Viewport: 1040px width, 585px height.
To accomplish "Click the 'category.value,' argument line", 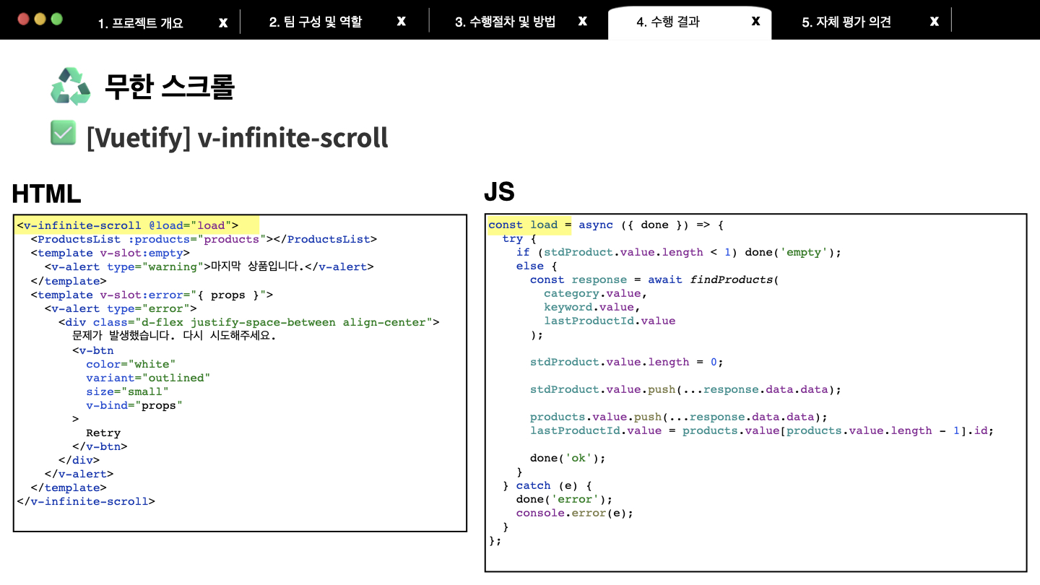I will pyautogui.click(x=596, y=293).
